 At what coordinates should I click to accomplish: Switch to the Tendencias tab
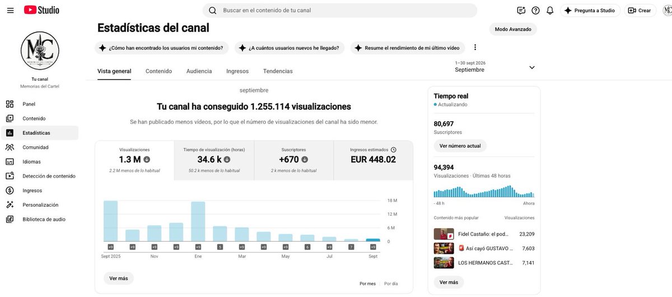tap(278, 71)
